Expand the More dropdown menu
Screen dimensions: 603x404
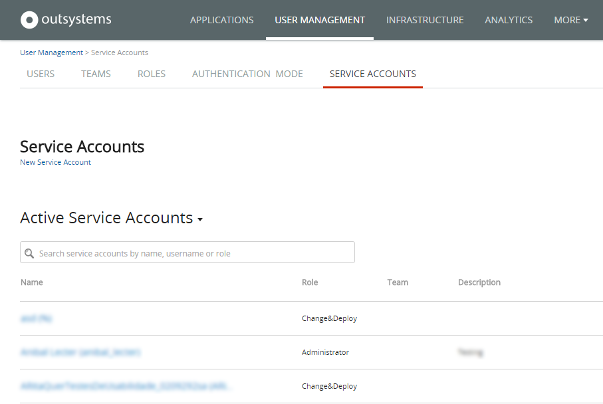(570, 20)
